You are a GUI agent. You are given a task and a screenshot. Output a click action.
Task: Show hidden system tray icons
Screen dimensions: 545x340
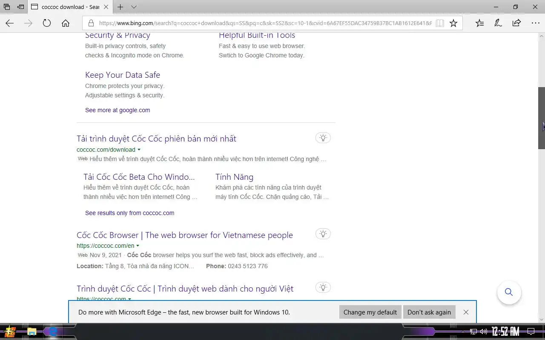[464, 331]
